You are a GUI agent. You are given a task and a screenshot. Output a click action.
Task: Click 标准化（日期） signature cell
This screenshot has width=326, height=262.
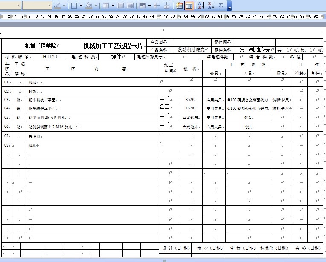274,248
